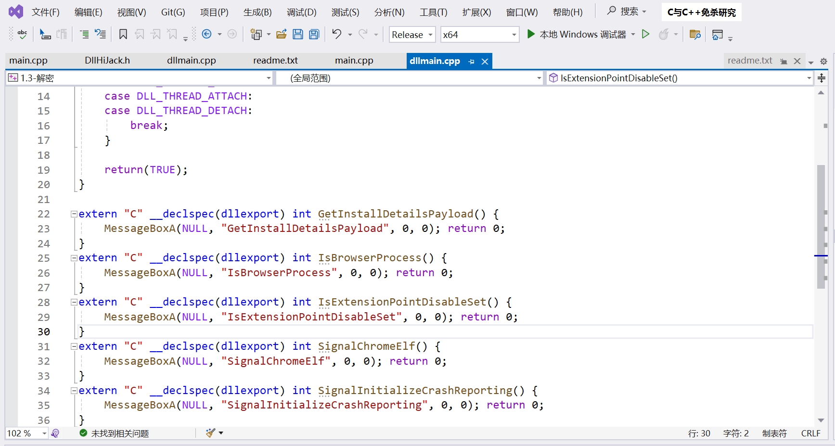This screenshot has height=446, width=835.
Task: Expand the IsExtensionPointDisableSet member dropdown
Action: [809, 78]
